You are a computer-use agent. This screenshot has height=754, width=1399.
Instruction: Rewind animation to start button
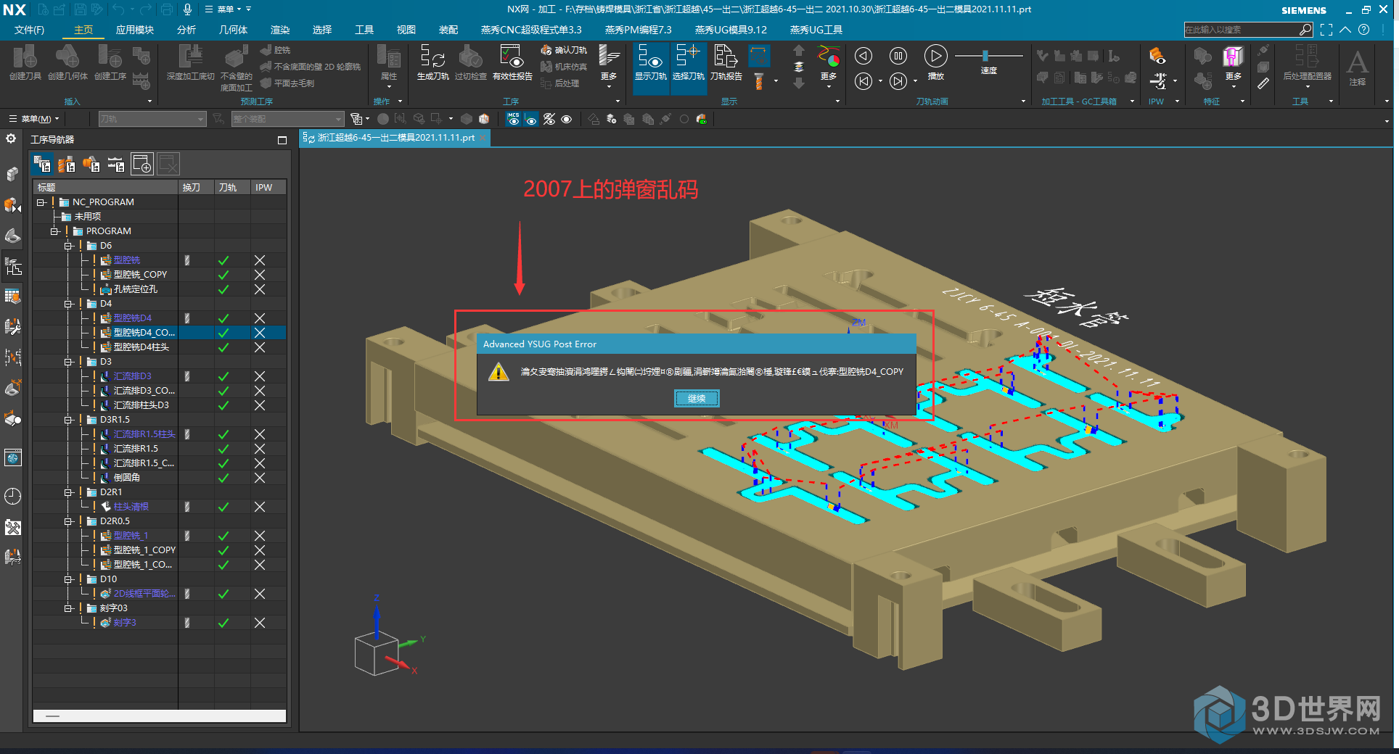863,81
